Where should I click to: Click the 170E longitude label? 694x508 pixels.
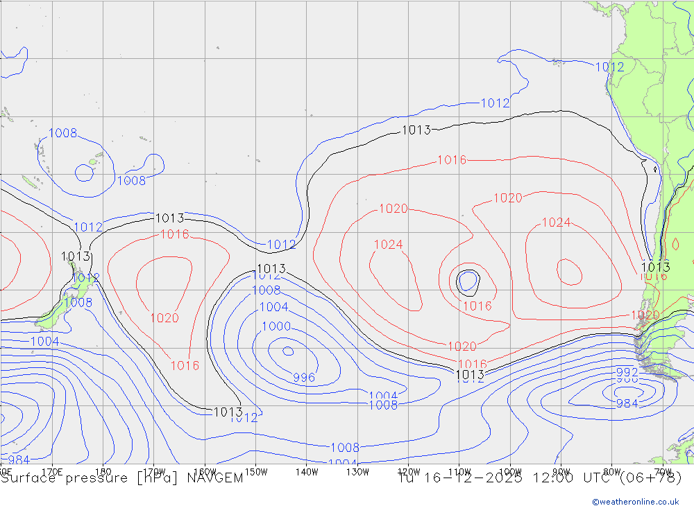52,472
